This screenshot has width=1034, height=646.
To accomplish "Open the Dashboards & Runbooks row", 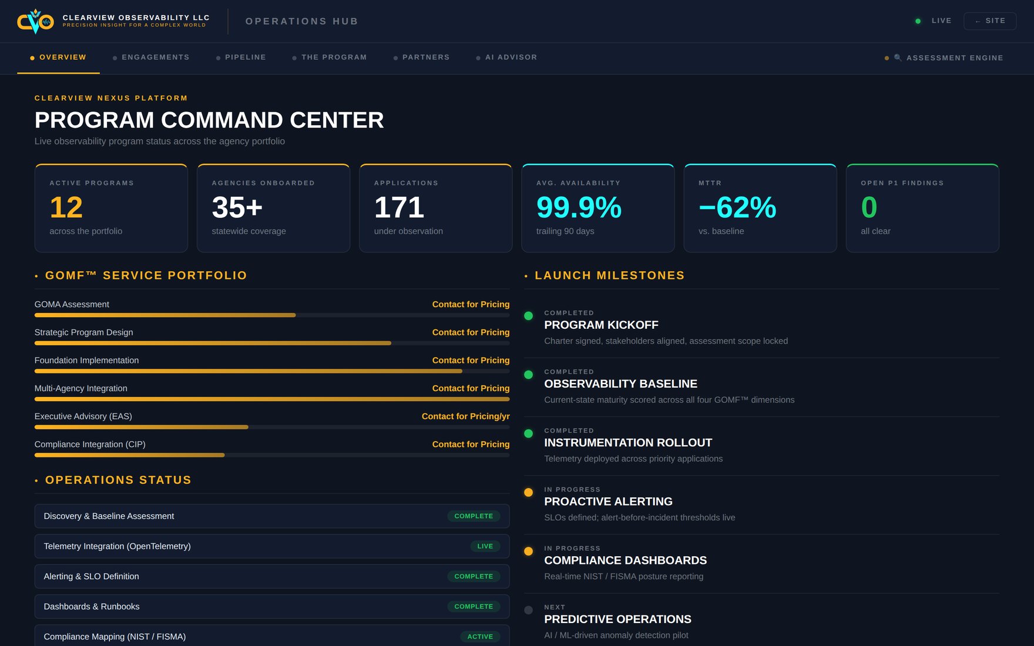I will 272,607.
